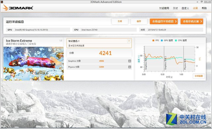Toggle the orange FPS legend series
Viewport: 212px width, 129px height.
pos(155,40)
